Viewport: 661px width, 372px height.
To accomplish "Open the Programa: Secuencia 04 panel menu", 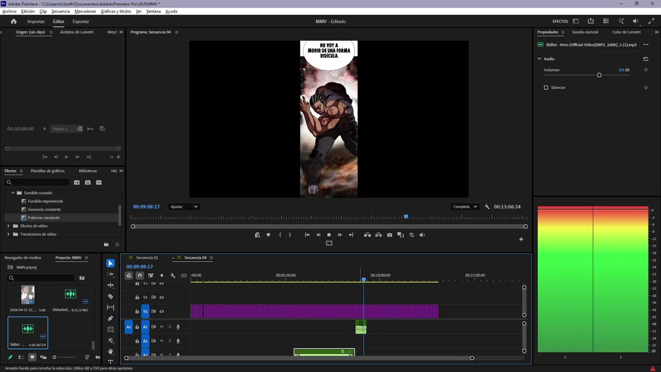I will 176,32.
